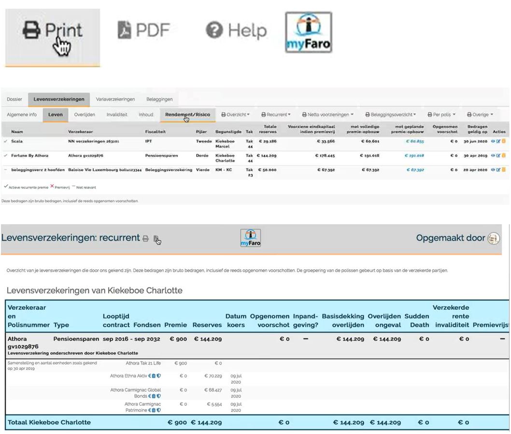This screenshot has height=434, width=511.
Task: Click the 'Fortune By Athora' policy name
Action: click(x=29, y=156)
